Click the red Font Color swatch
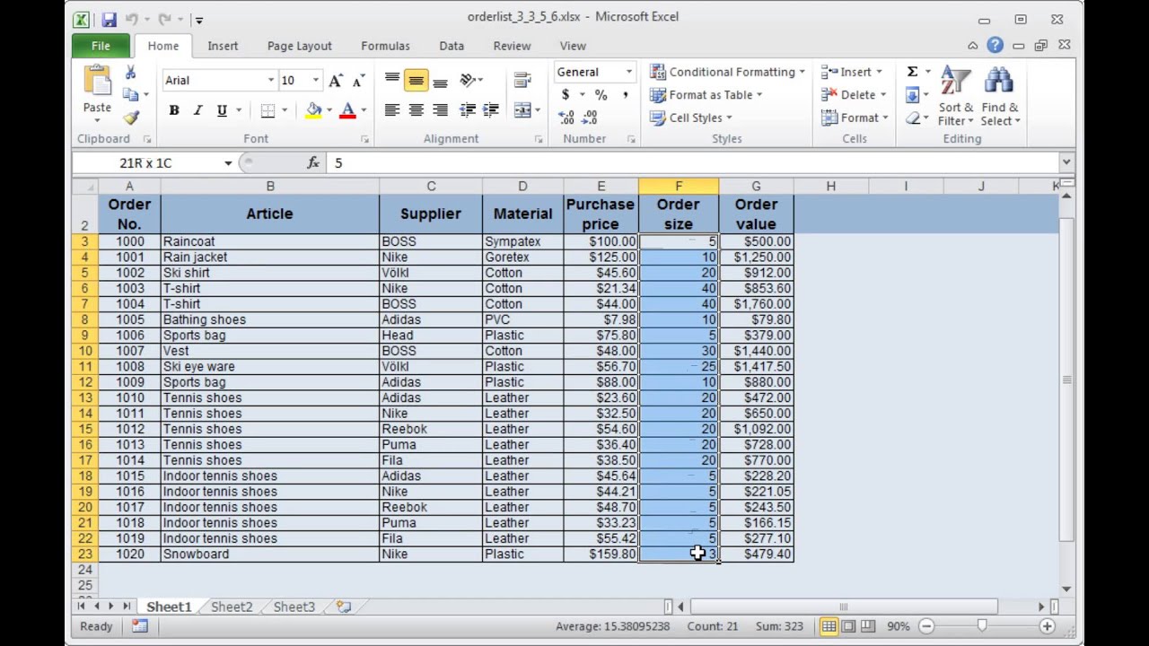This screenshot has height=646, width=1149. [348, 110]
